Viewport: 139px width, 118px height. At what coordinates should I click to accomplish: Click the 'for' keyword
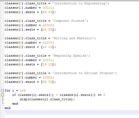point(8,90)
